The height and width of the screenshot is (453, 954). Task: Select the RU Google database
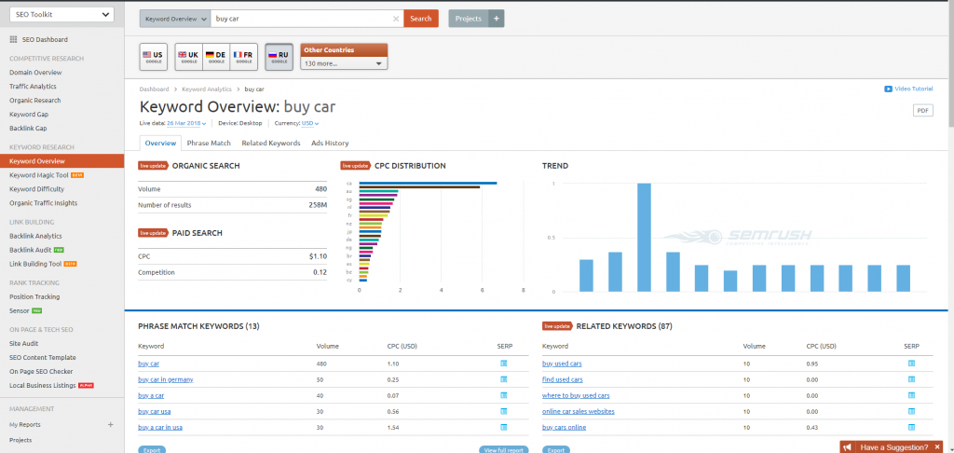click(279, 57)
